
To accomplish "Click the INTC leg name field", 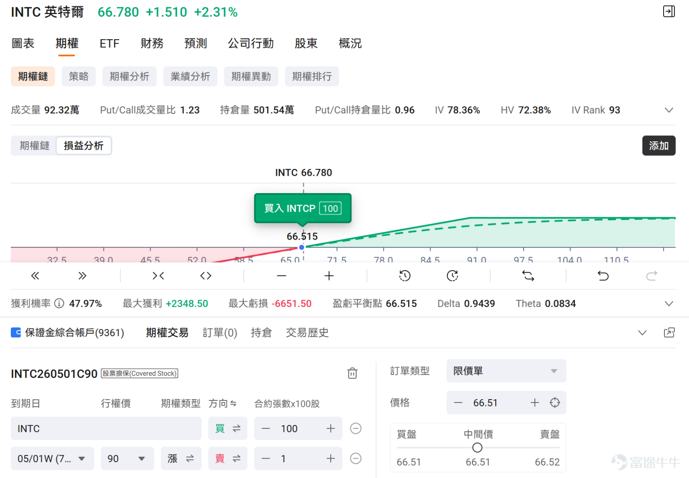I will pyautogui.click(x=106, y=428).
